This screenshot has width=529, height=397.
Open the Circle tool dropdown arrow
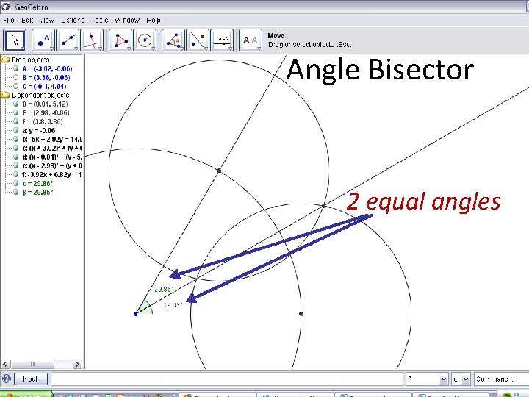click(x=154, y=49)
